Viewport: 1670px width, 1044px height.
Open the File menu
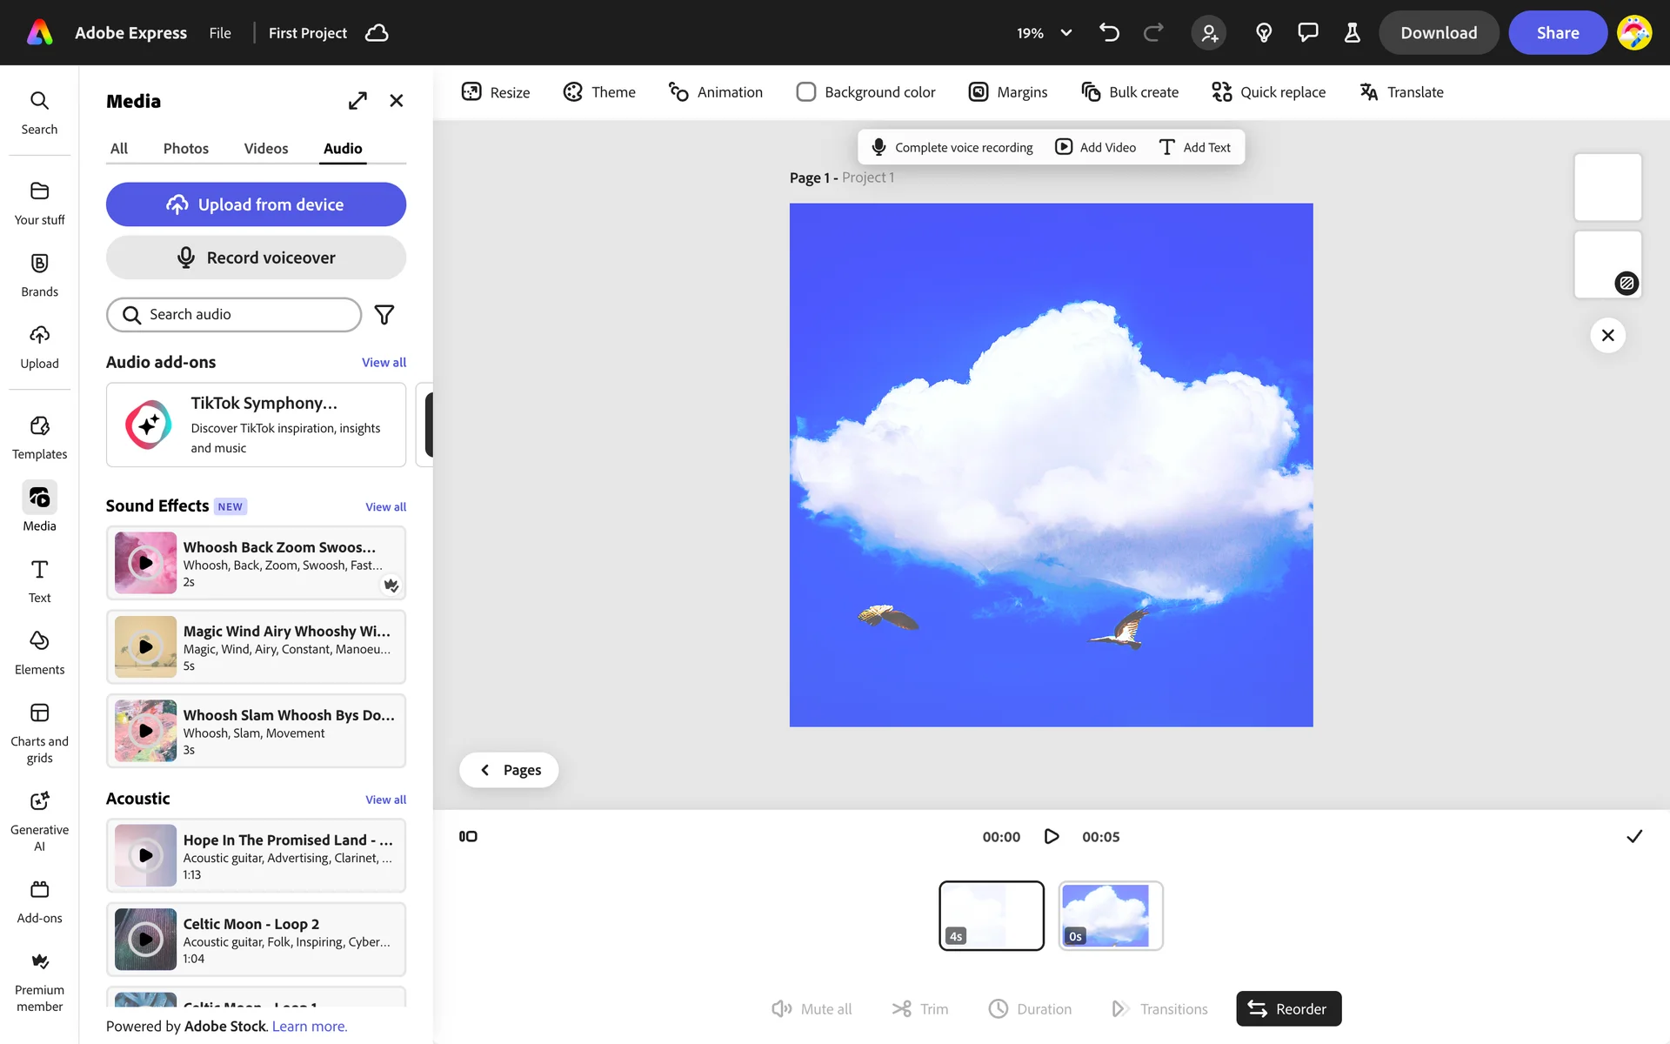pyautogui.click(x=220, y=33)
